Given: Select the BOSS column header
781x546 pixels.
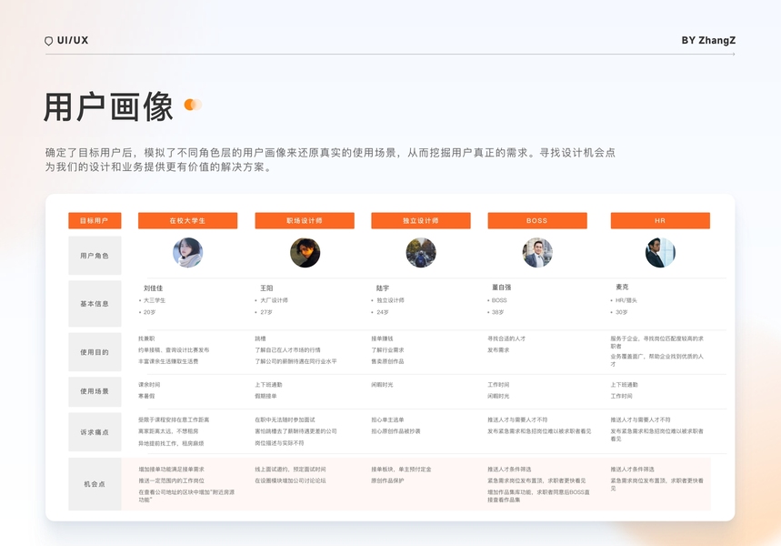Looking at the screenshot, I should (537, 220).
